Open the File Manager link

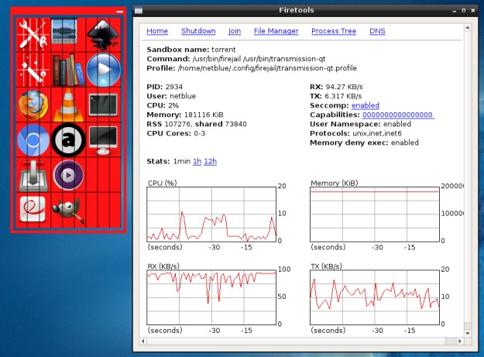[276, 31]
